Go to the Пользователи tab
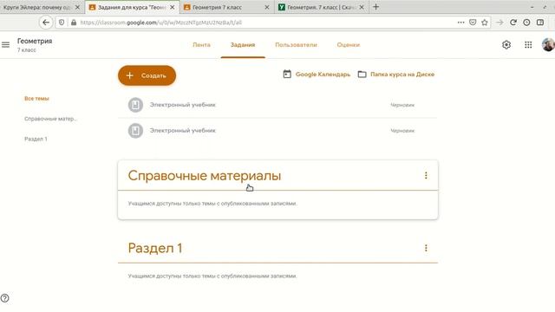This screenshot has width=555, height=312. pos(296,45)
